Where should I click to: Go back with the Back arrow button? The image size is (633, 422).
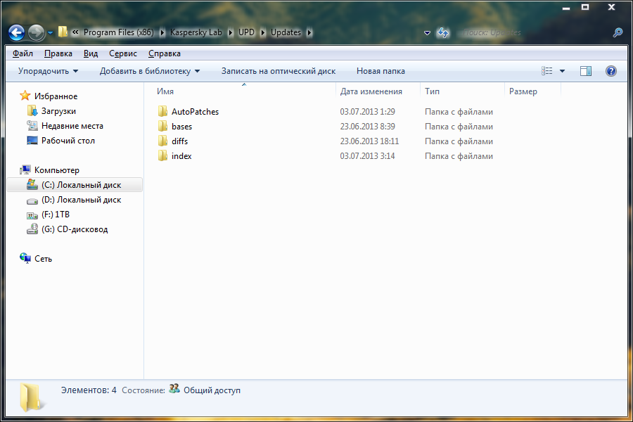pos(17,33)
